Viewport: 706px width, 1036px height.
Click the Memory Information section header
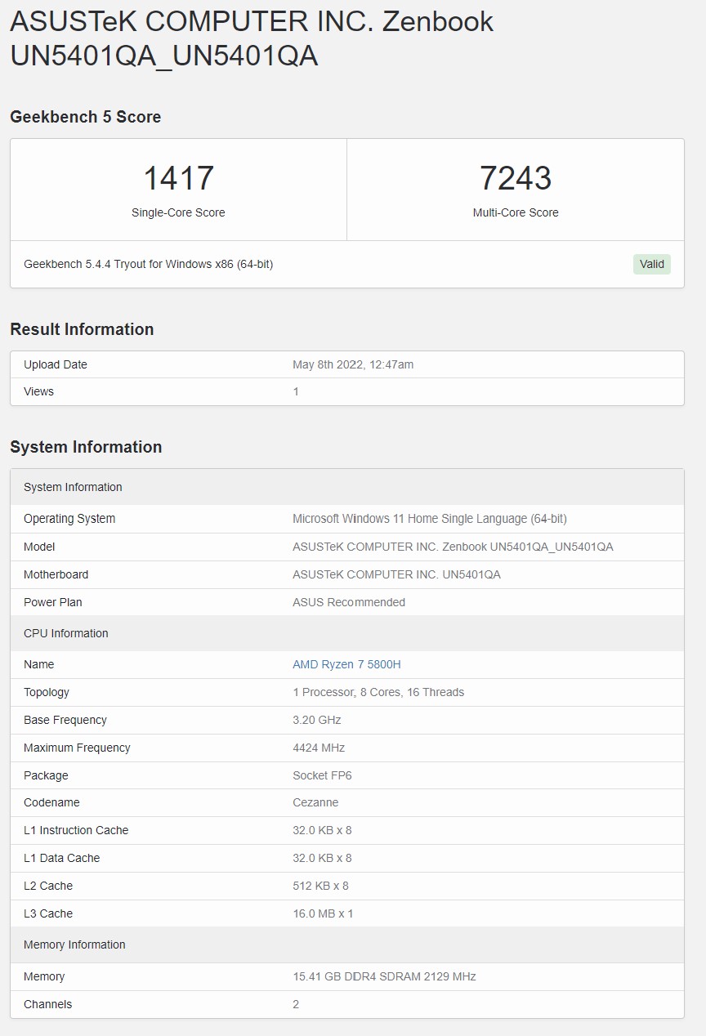tap(74, 944)
